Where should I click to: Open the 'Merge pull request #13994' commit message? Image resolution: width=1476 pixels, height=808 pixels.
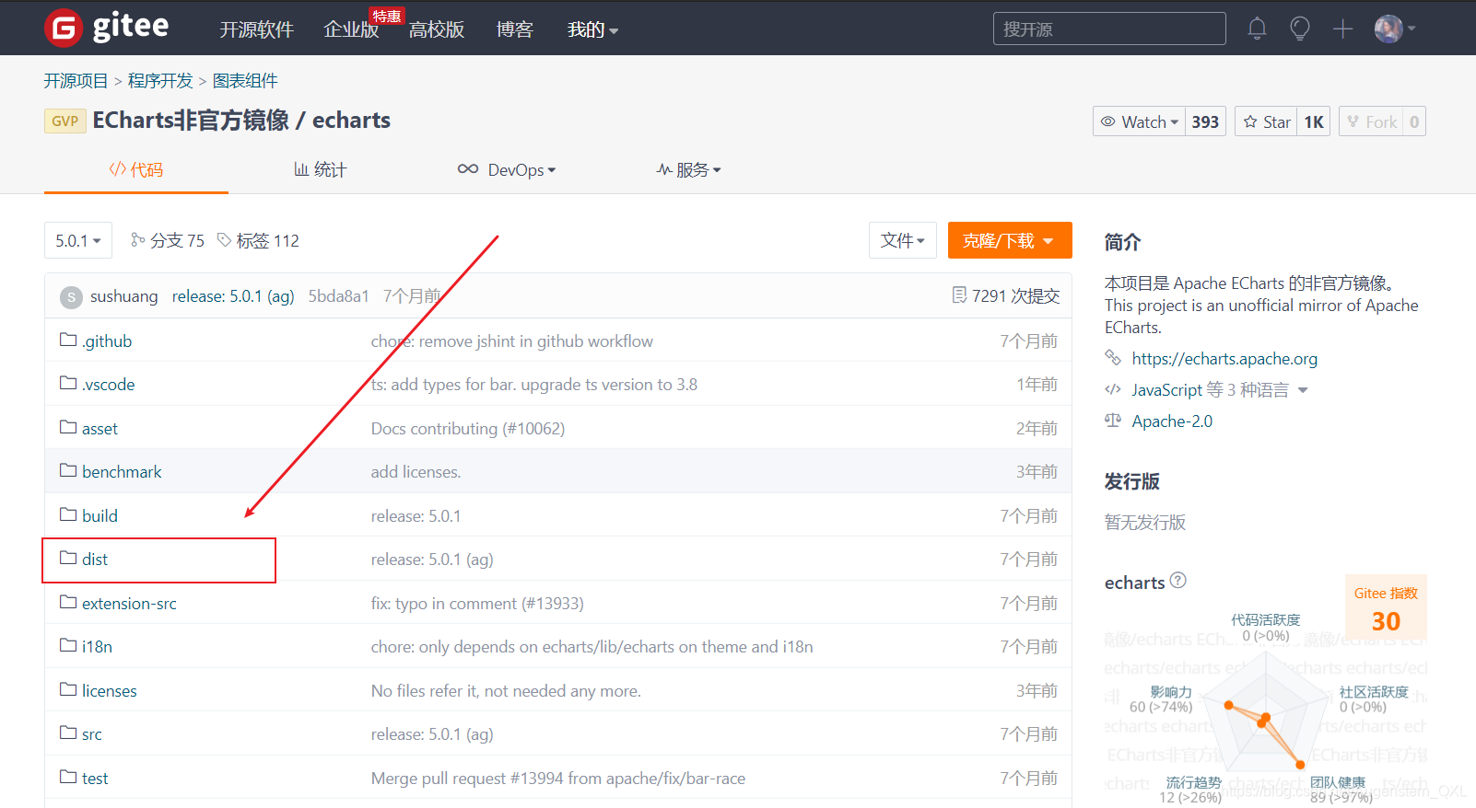pyautogui.click(x=558, y=779)
